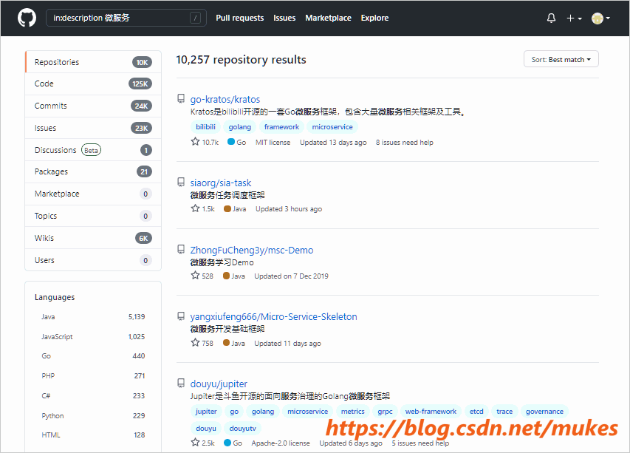Focus the search field containing in:description
The height and width of the screenshot is (453, 630).
point(126,18)
